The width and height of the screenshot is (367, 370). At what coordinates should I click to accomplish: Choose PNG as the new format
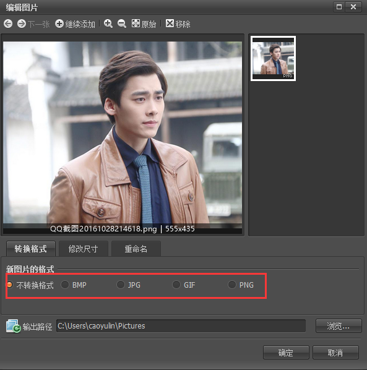232,285
